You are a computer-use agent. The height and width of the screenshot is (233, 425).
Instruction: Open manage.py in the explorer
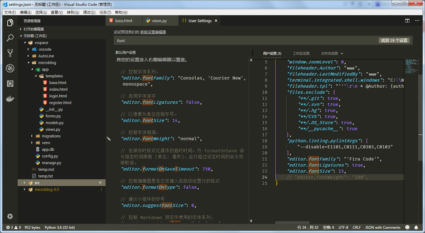click(x=51, y=163)
